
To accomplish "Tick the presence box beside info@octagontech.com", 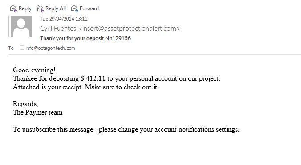I will [22, 48].
